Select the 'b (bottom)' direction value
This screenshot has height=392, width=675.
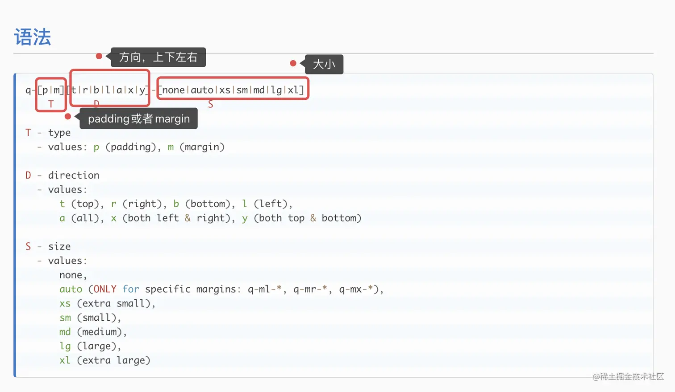(201, 204)
